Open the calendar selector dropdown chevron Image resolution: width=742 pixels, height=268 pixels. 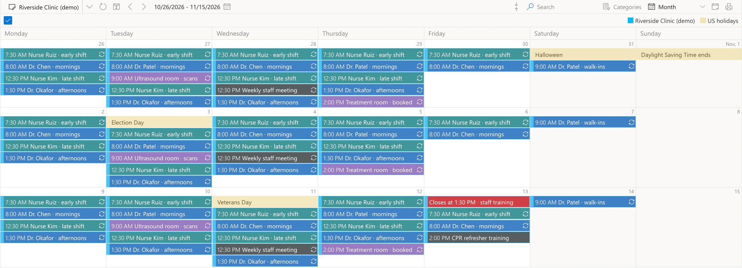[89, 7]
